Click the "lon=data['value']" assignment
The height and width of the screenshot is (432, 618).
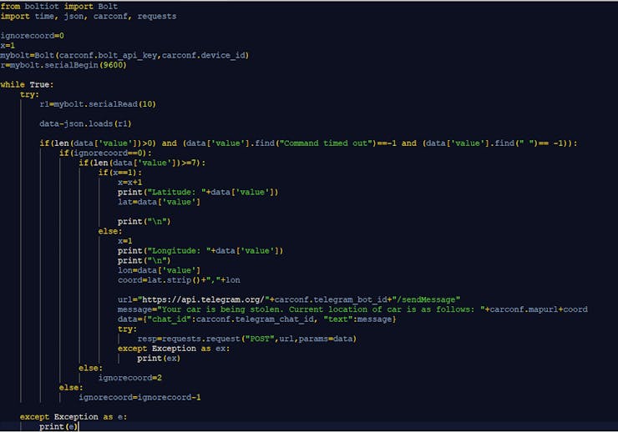[x=159, y=270]
